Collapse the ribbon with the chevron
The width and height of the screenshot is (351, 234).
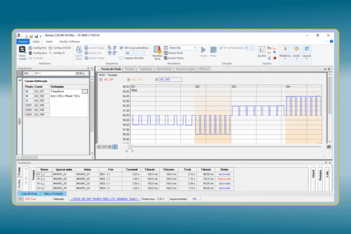coord(326,42)
